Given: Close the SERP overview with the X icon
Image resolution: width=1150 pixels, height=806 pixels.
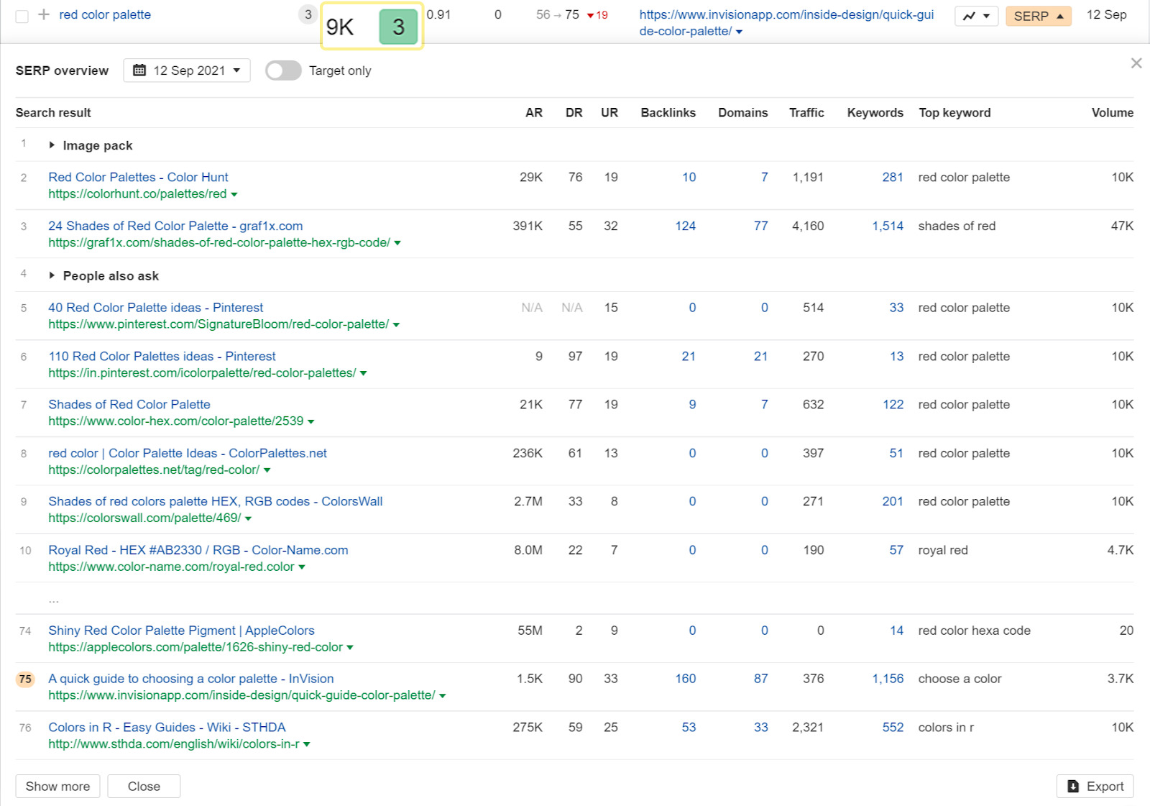Looking at the screenshot, I should point(1136,63).
